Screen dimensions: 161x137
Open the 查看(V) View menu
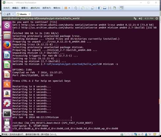(24, 8)
